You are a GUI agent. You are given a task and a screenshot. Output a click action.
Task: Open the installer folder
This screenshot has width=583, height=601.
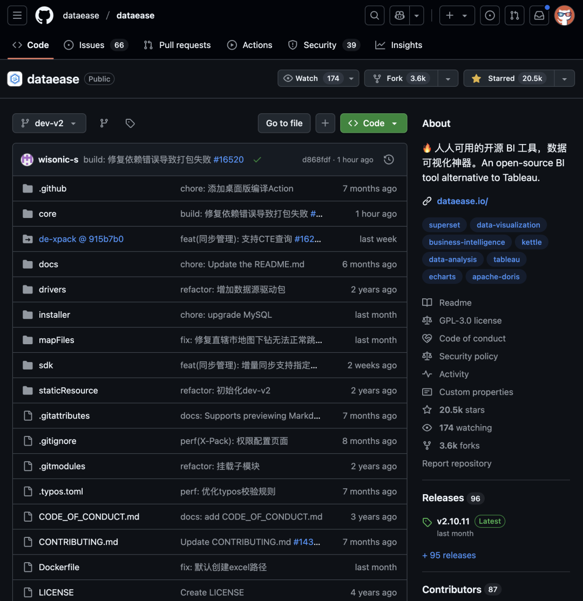(x=54, y=315)
